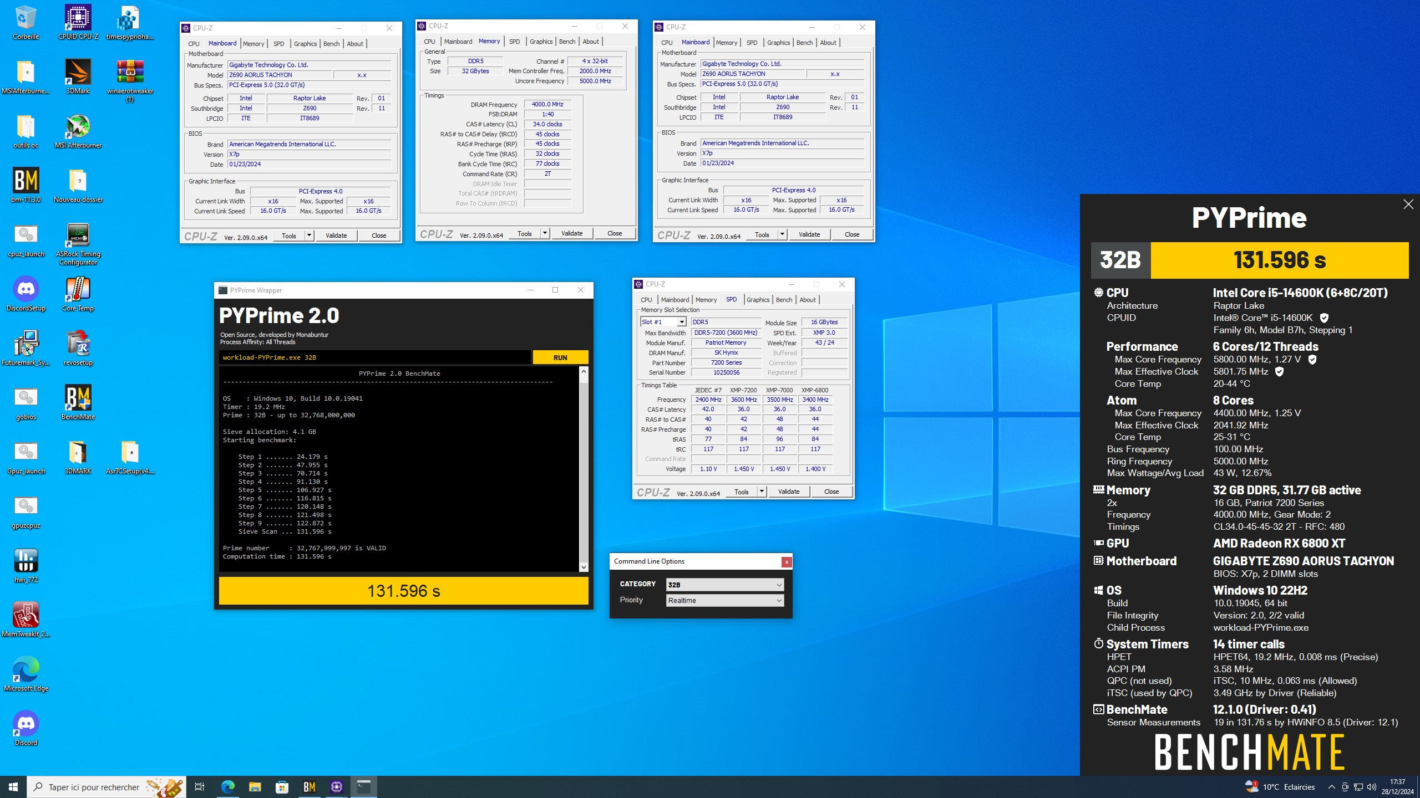Open Tools dropdown arrow in right Mainboard CPU-Z window
This screenshot has height=798, width=1420.
point(782,234)
